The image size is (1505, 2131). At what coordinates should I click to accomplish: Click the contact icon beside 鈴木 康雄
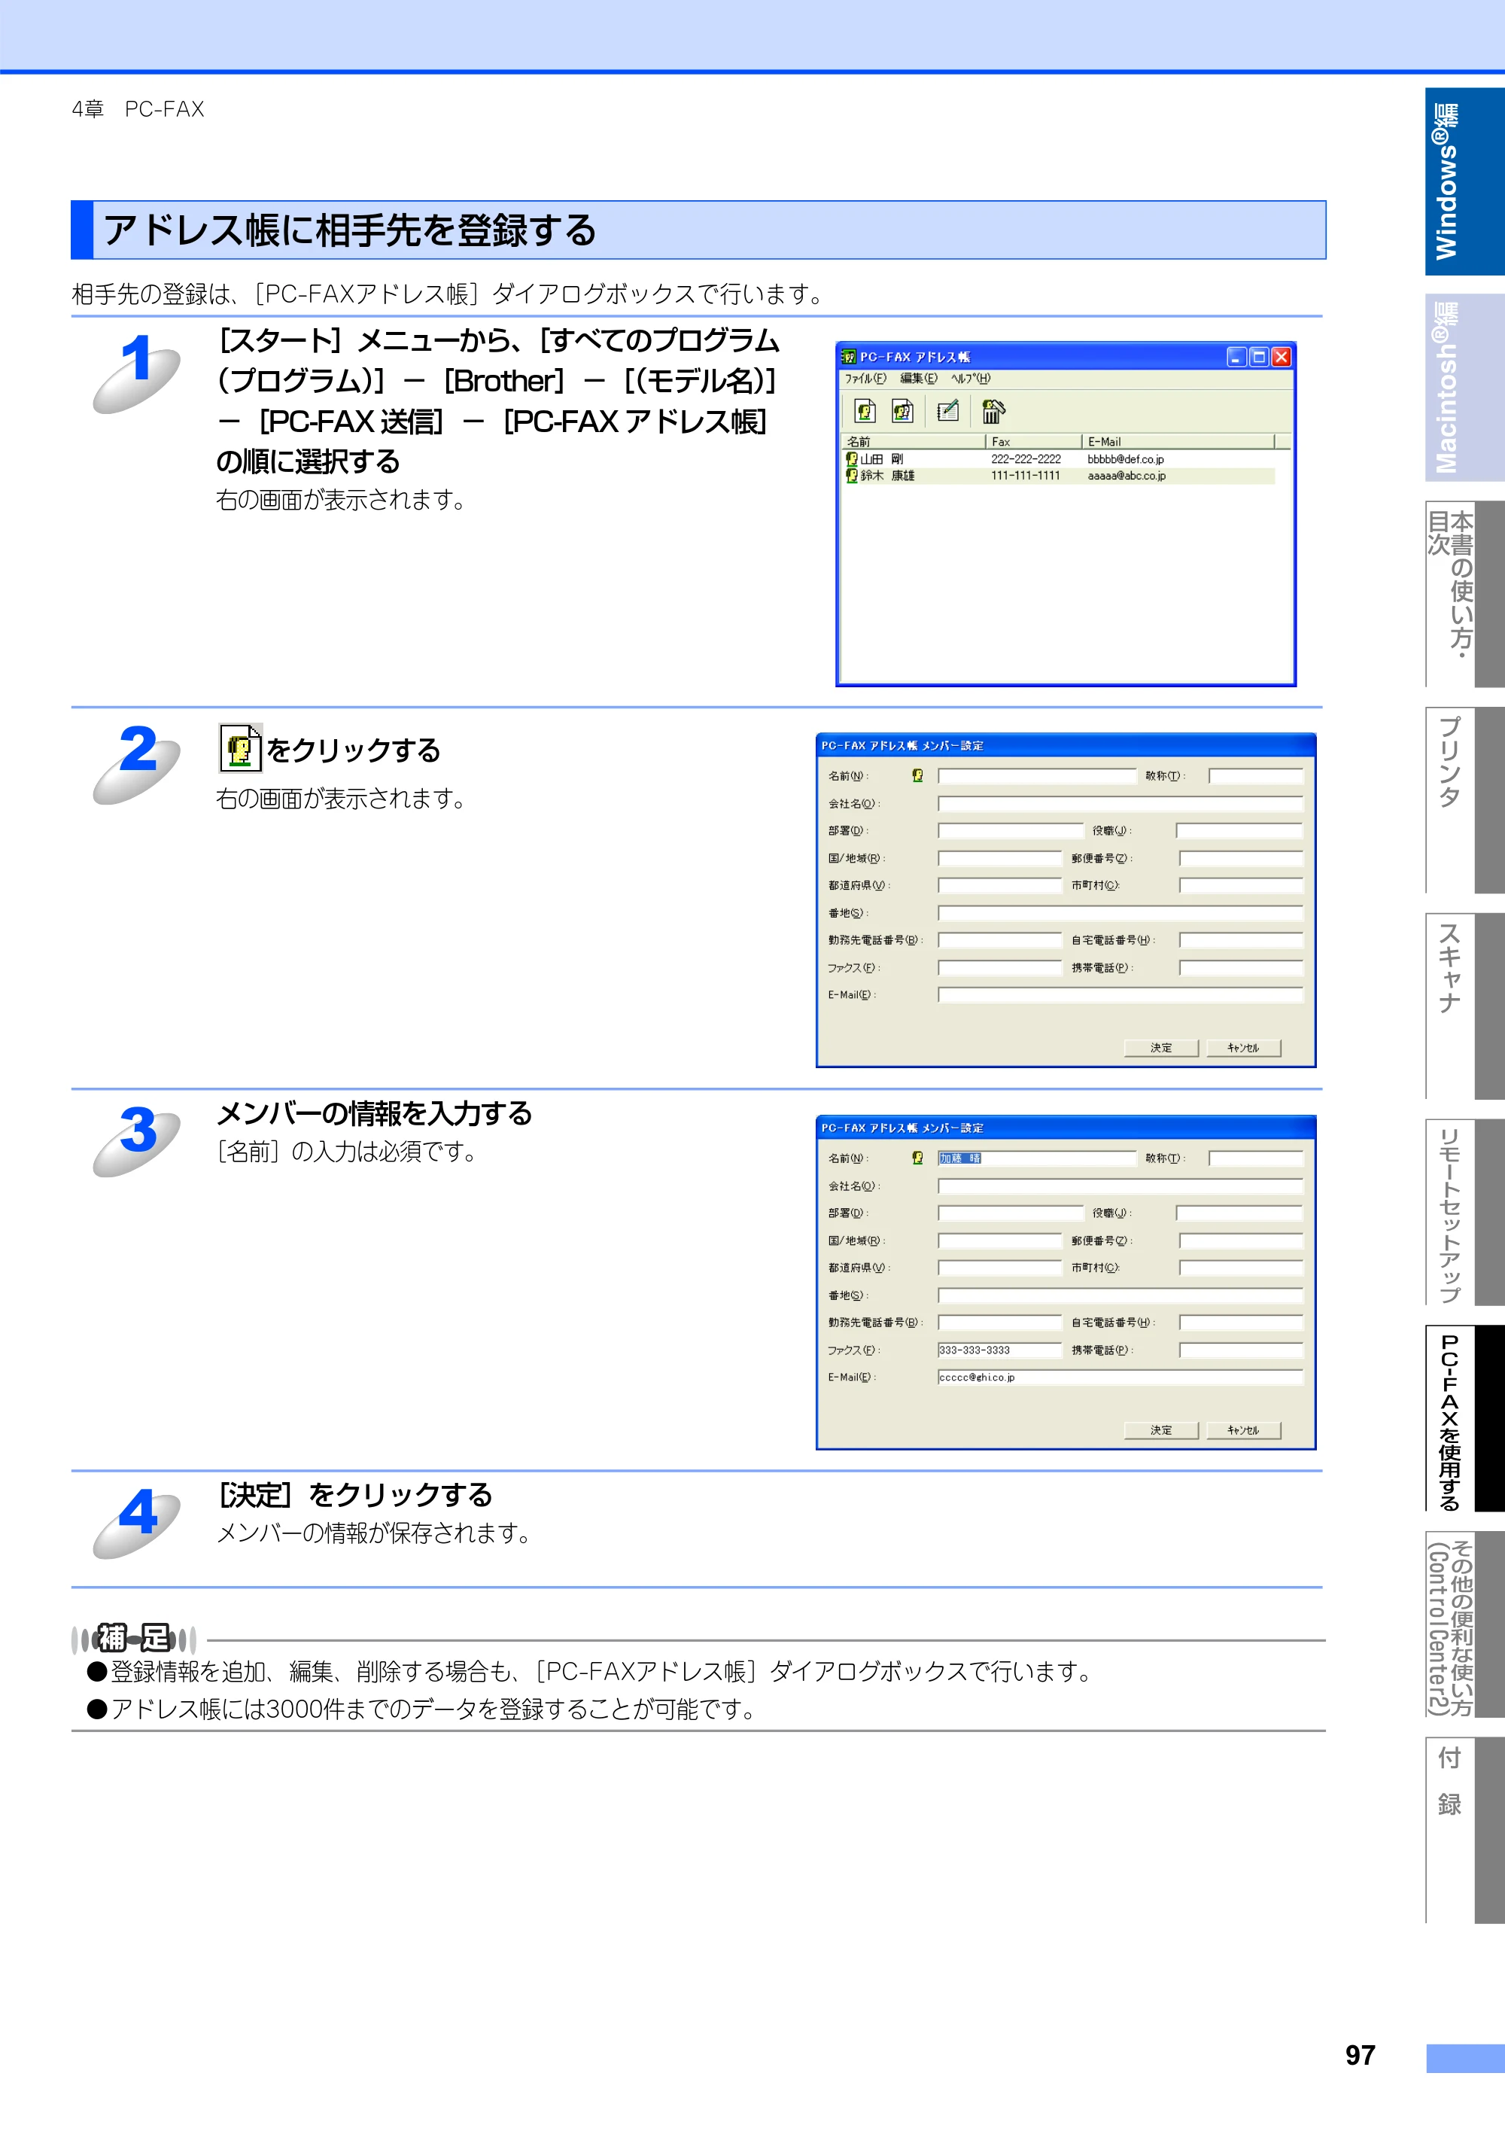(x=852, y=475)
